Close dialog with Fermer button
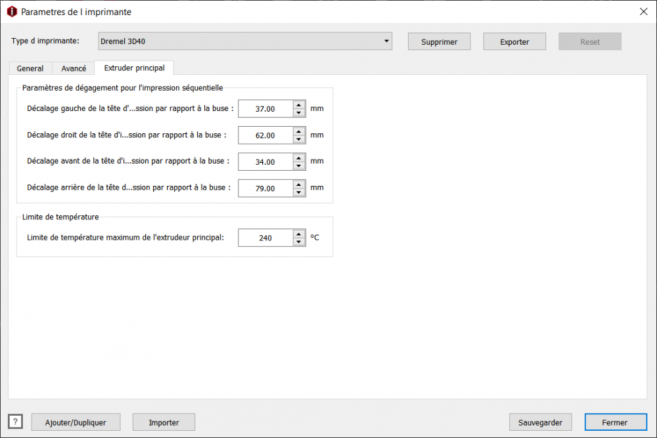Screen dimensions: 657x438 (x=614, y=422)
